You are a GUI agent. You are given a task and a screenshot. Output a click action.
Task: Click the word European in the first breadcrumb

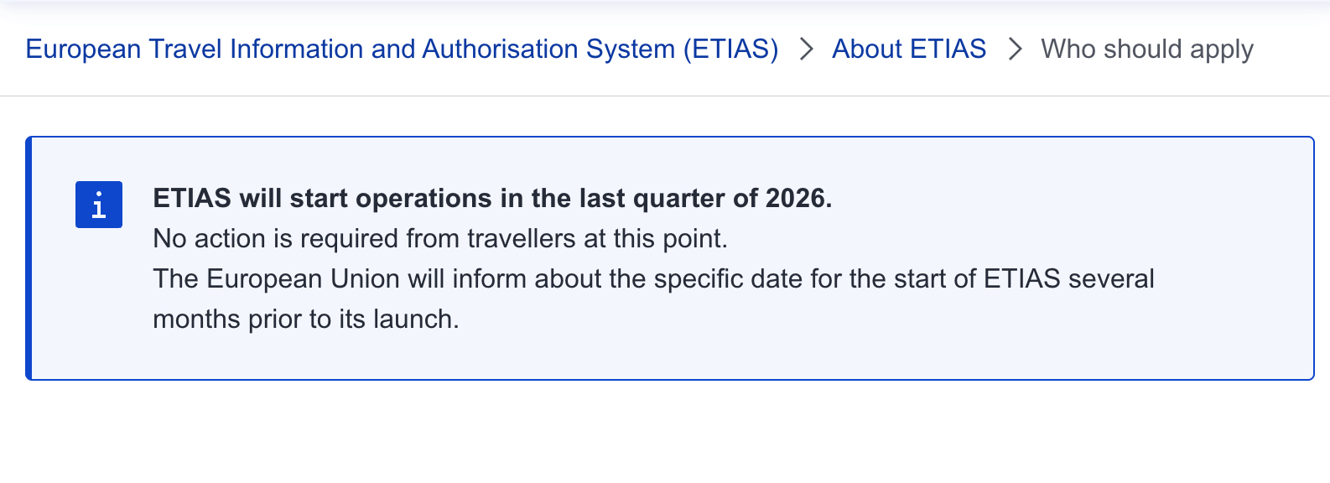coord(83,49)
